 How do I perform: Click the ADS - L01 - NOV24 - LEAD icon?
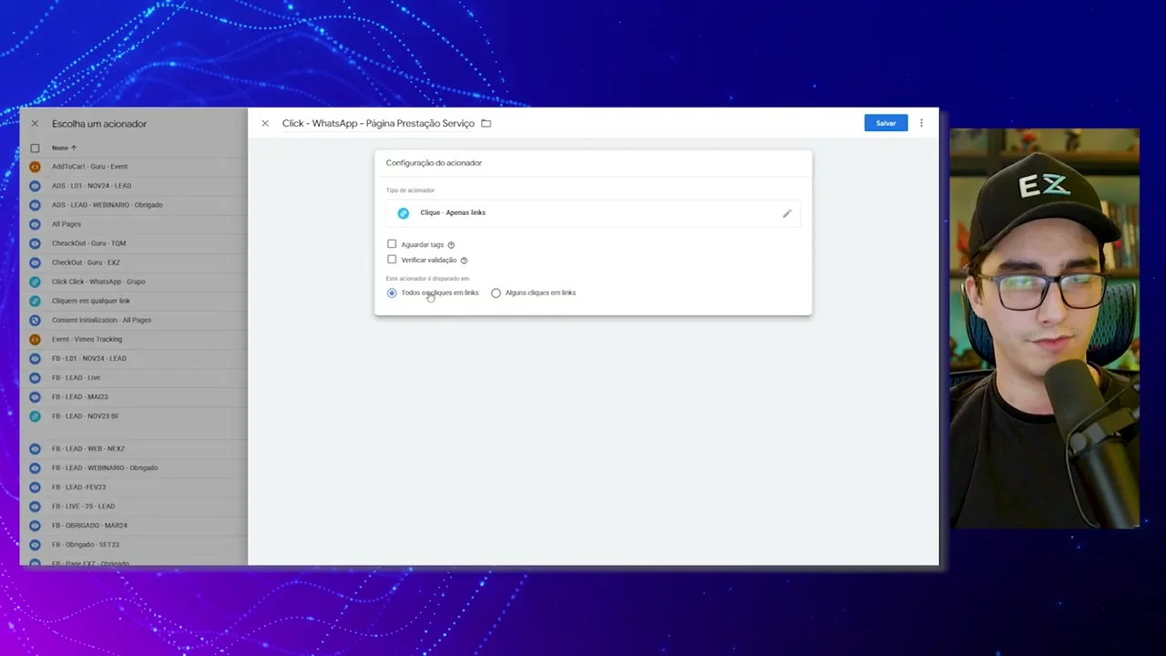35,186
